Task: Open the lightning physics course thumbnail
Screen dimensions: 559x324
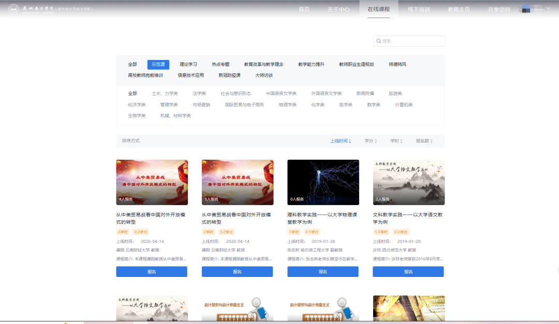Action: click(x=323, y=182)
